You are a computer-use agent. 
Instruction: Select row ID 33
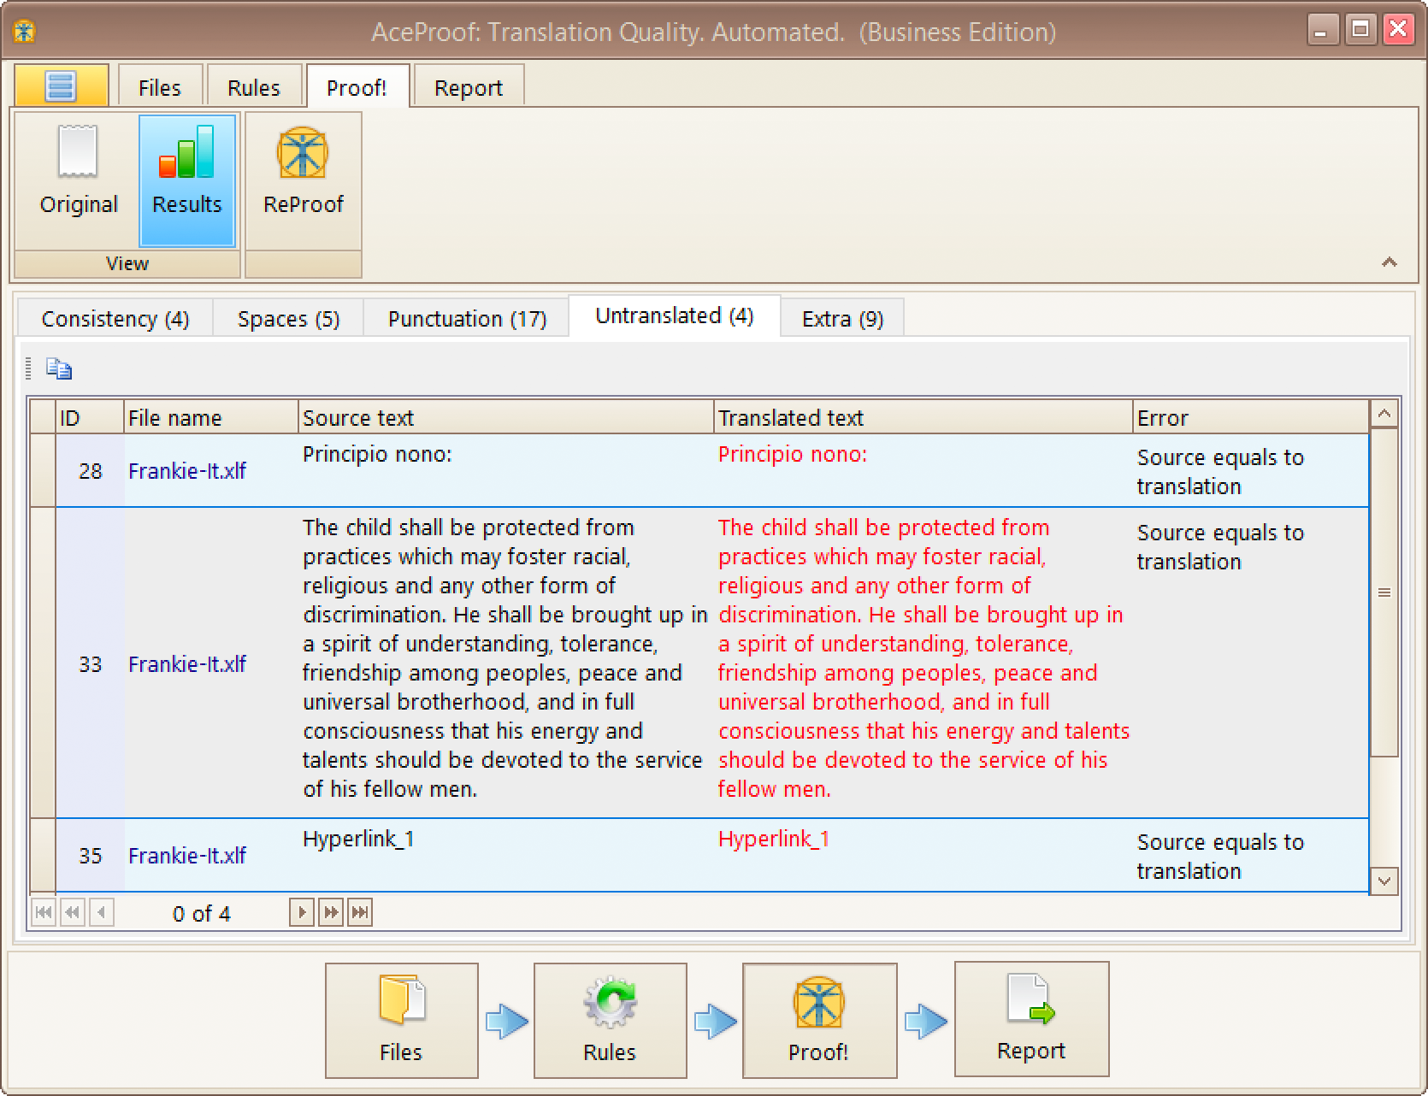(91, 664)
